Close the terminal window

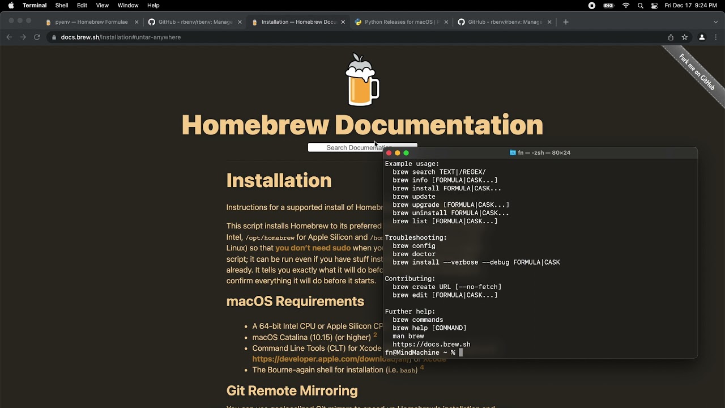(x=389, y=153)
